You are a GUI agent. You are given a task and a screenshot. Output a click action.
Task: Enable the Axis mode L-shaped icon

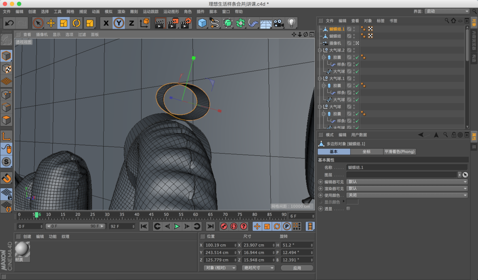(6, 136)
